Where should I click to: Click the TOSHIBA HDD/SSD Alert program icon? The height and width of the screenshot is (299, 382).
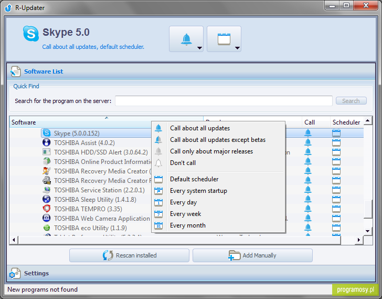point(46,152)
